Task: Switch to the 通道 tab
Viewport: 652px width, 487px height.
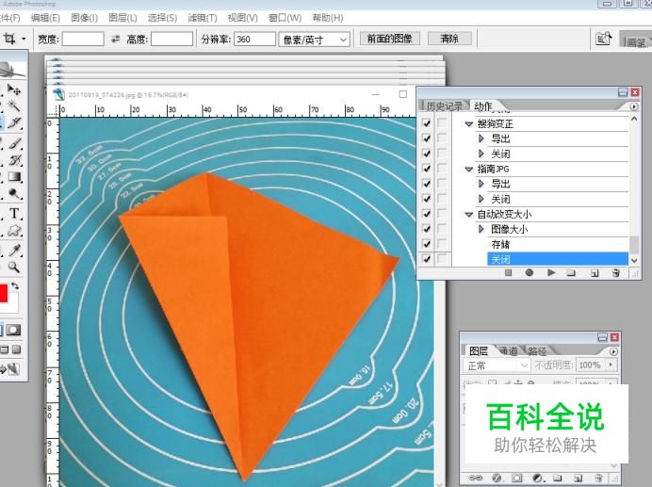Action: [x=508, y=351]
